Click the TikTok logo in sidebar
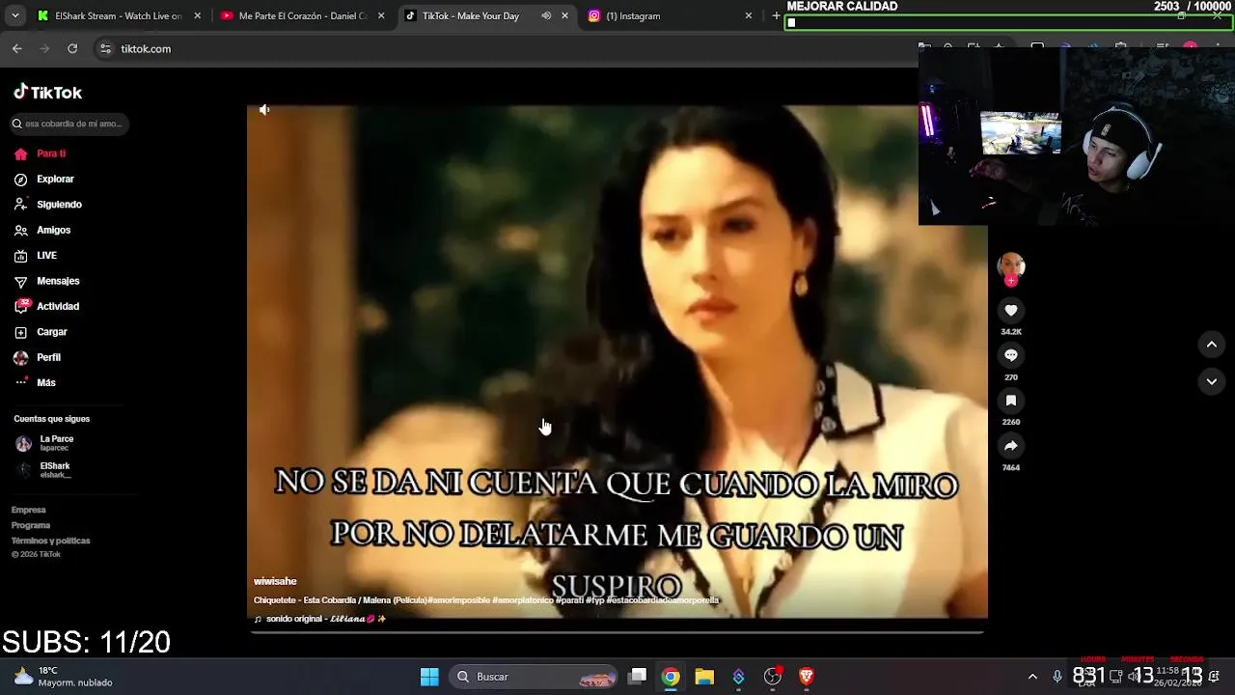 tap(47, 93)
